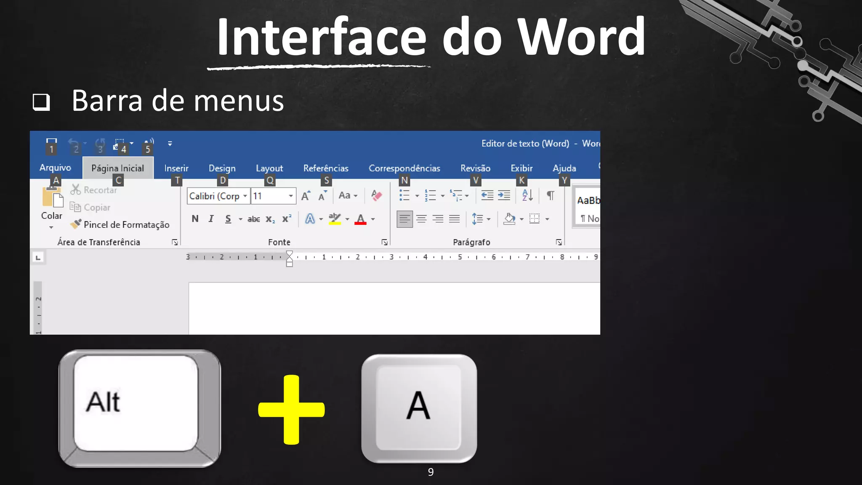Open the Change Case Aa dropdown
The width and height of the screenshot is (862, 485).
pyautogui.click(x=348, y=195)
